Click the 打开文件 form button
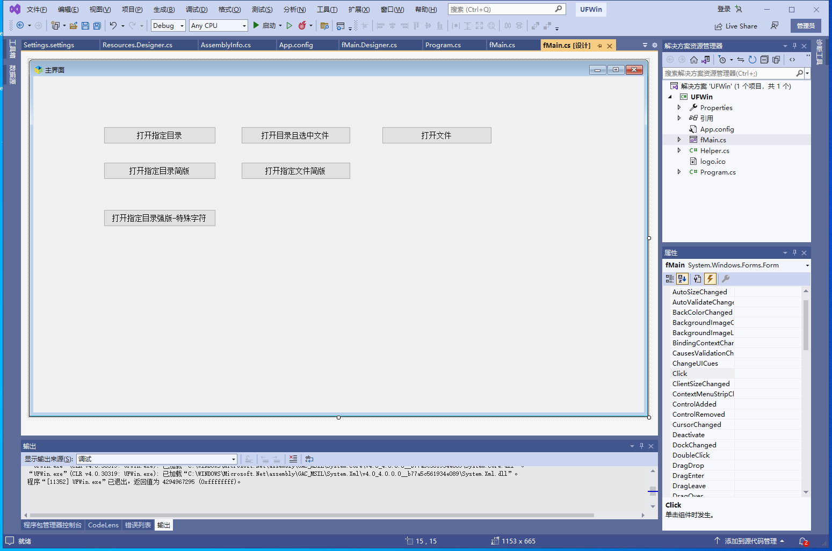The image size is (832, 551). click(x=437, y=135)
